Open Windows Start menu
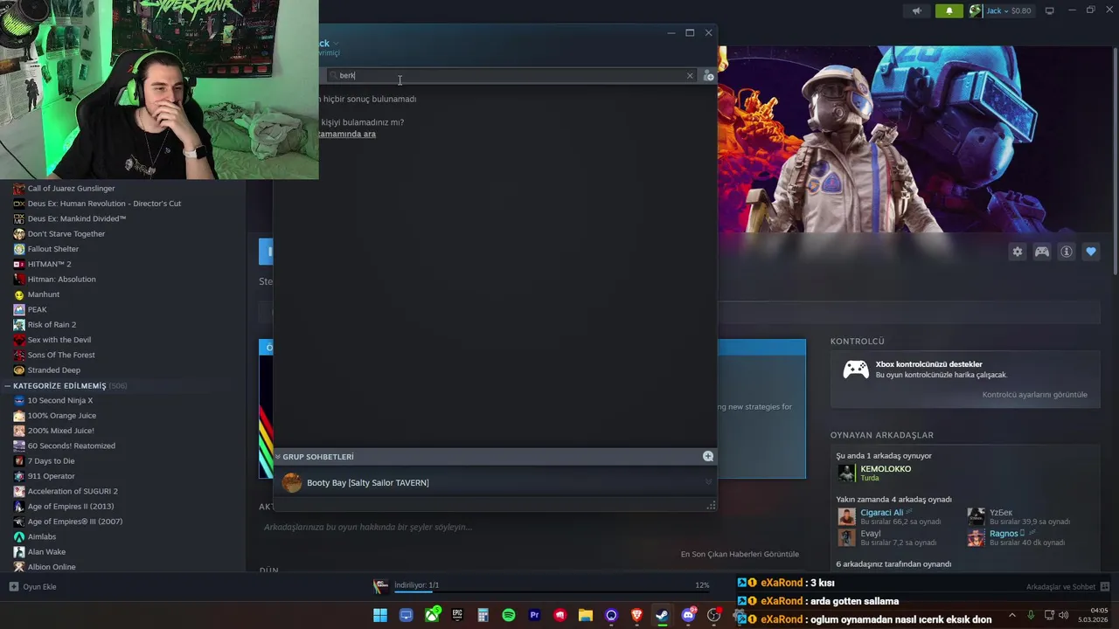This screenshot has height=629, width=1119. [x=380, y=615]
